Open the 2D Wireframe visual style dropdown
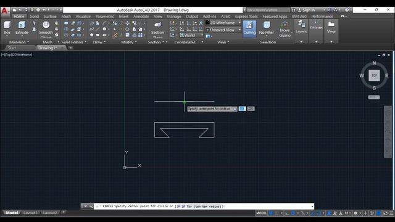 223,23
